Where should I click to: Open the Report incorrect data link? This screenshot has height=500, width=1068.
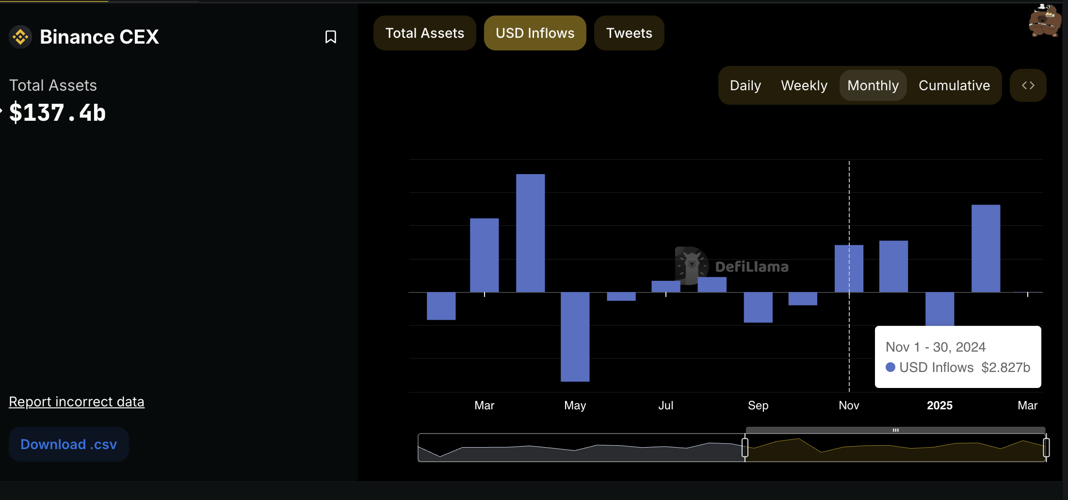tap(76, 402)
